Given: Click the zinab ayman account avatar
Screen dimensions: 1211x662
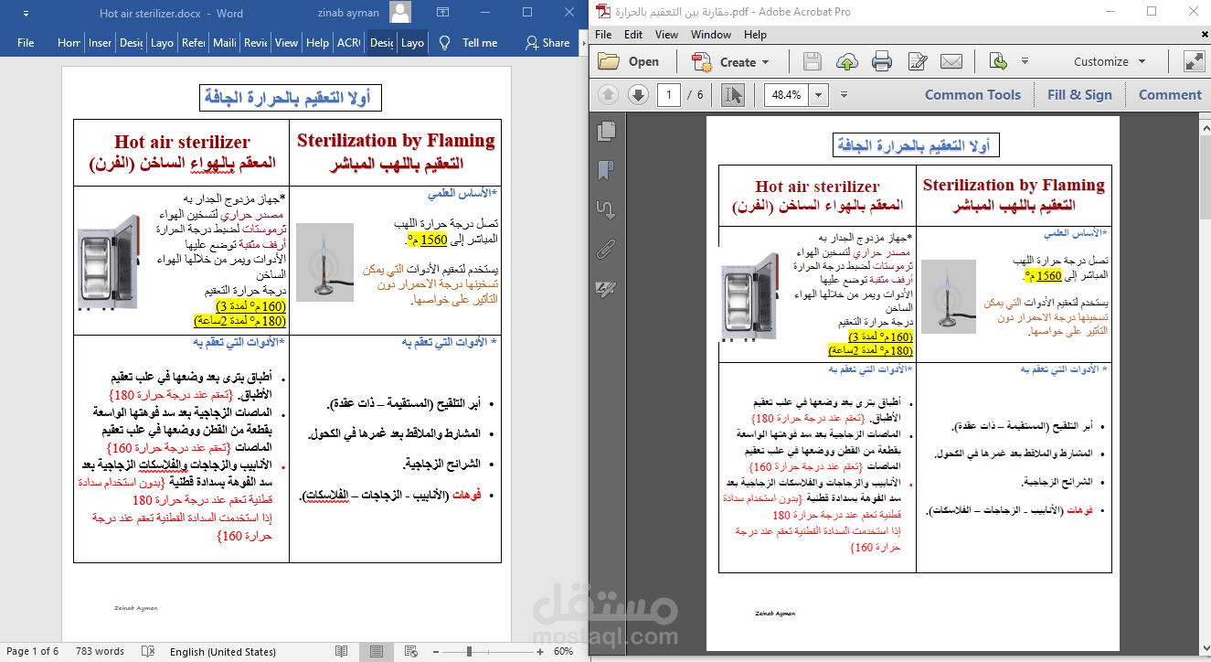Looking at the screenshot, I should point(400,13).
